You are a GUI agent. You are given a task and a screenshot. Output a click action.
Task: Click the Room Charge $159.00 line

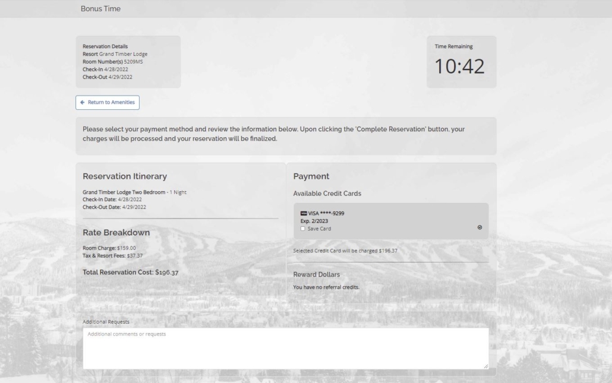[109, 248]
